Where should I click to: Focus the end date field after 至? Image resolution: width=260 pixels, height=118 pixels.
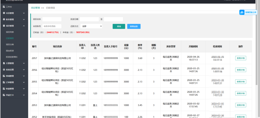click(113, 19)
